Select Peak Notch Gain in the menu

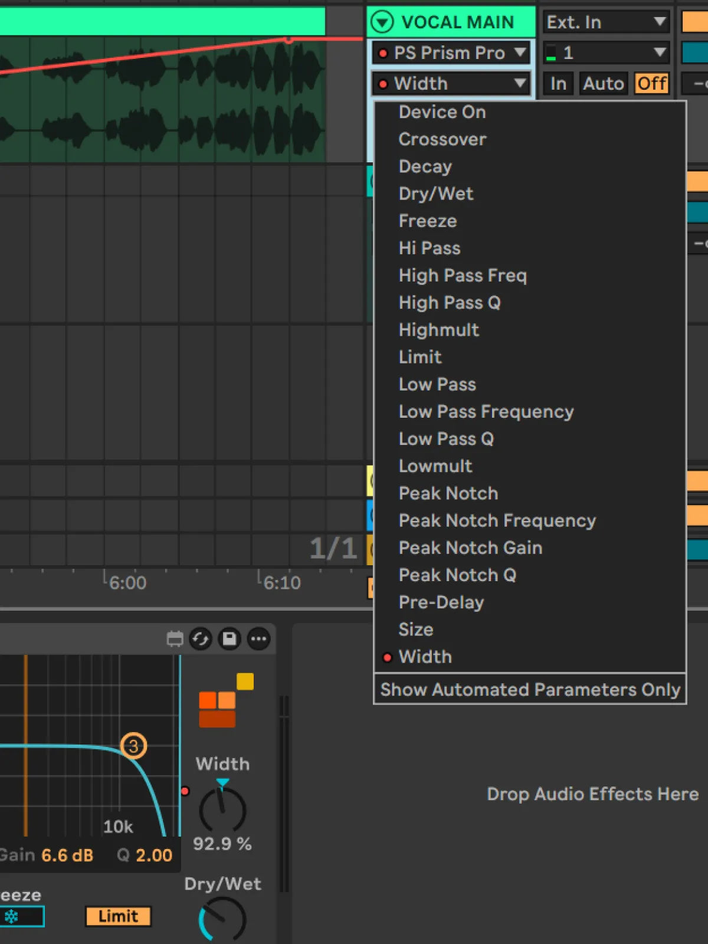pos(470,548)
